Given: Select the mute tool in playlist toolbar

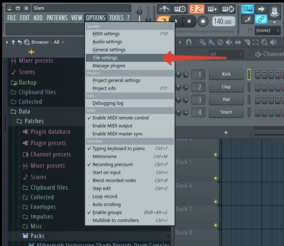Looking at the screenshot, I should click(x=229, y=42).
